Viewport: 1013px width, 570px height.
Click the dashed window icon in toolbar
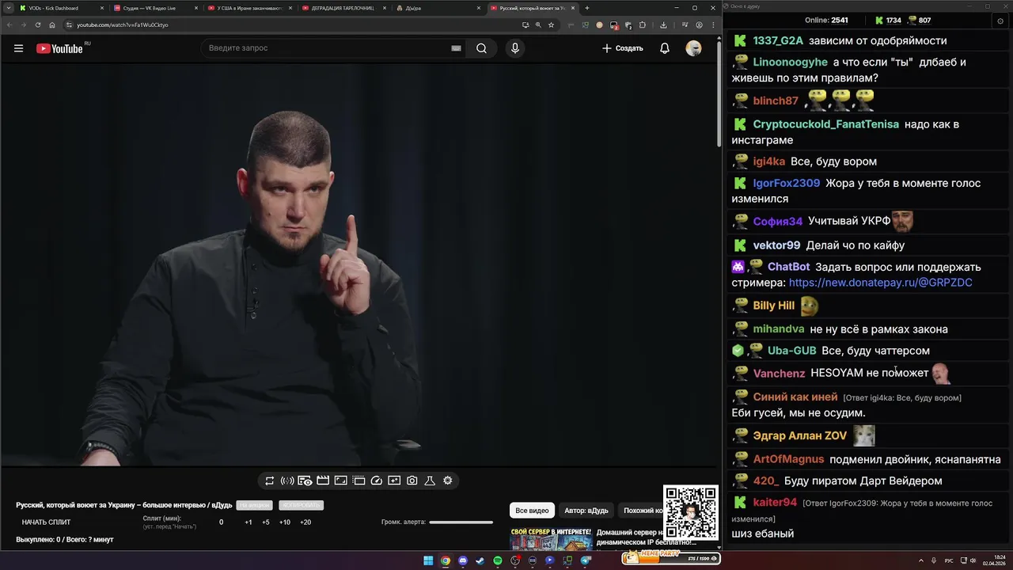[x=359, y=481]
